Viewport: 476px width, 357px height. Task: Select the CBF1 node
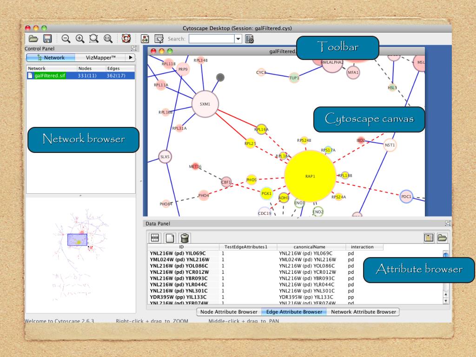click(x=226, y=182)
